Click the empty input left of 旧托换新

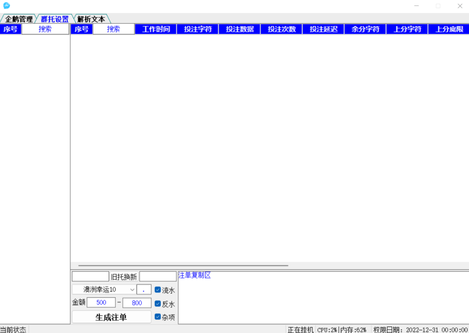[90, 277]
